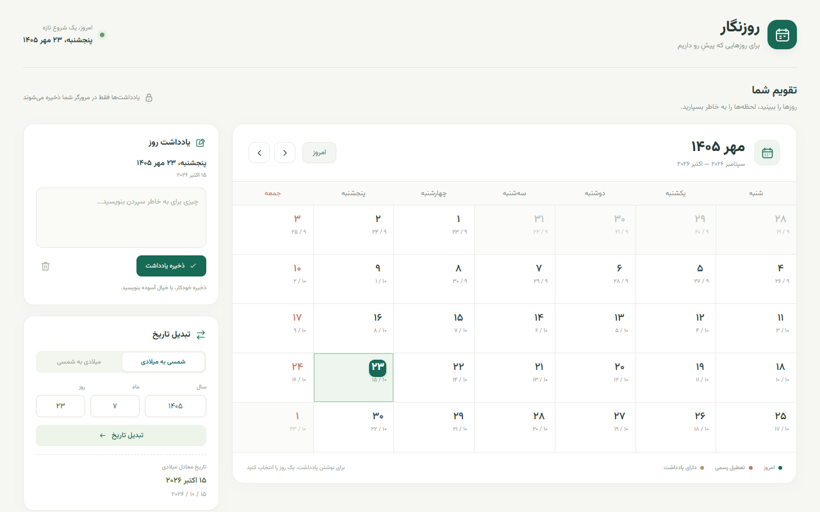Delete the note with the trash icon
The image size is (820, 512).
tap(45, 266)
